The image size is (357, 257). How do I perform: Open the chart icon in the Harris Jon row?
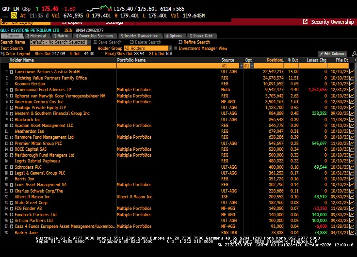pos(352,179)
